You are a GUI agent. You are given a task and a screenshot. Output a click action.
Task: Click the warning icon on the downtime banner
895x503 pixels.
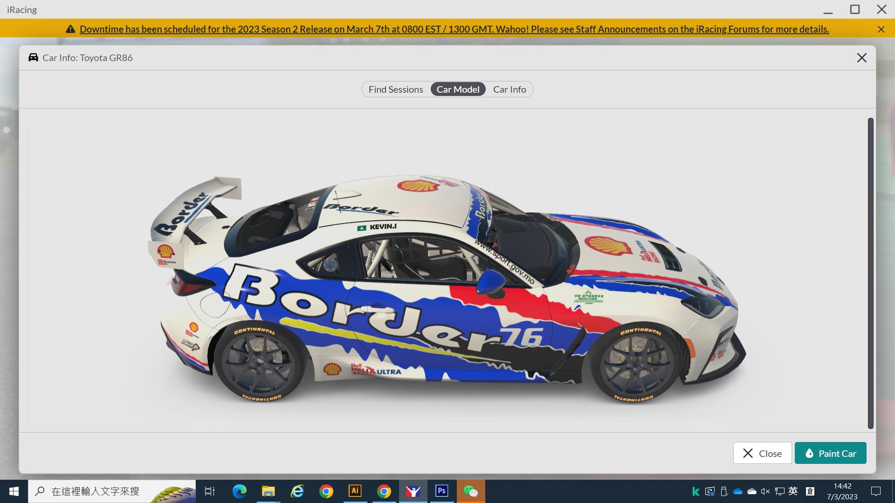click(70, 29)
